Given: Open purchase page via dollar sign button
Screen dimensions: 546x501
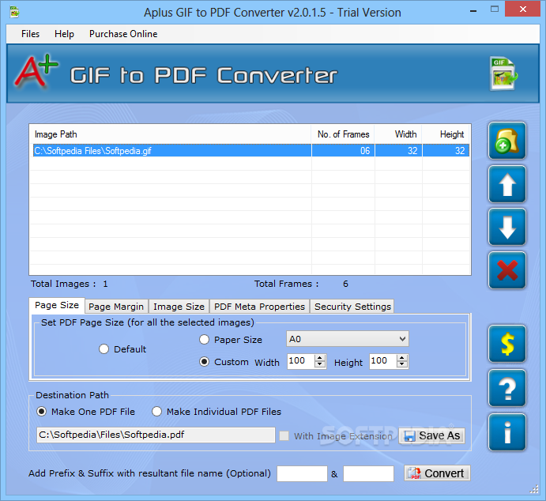Looking at the screenshot, I should (507, 344).
